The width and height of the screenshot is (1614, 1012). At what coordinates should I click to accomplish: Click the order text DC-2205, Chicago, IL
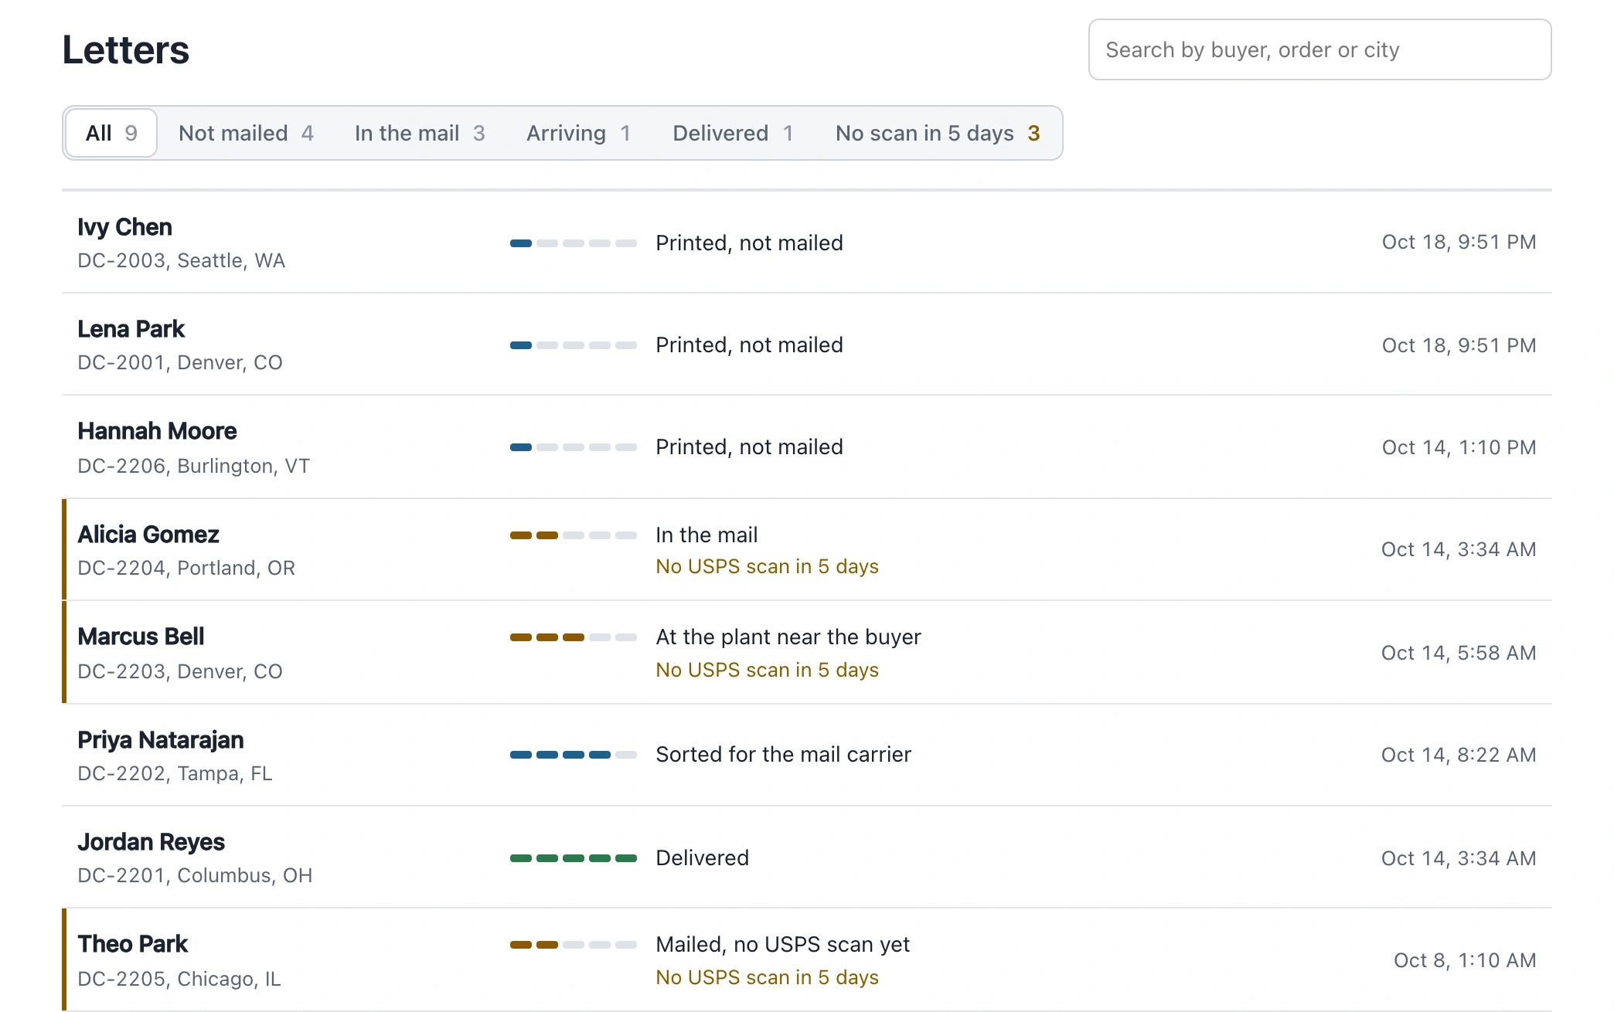(179, 979)
